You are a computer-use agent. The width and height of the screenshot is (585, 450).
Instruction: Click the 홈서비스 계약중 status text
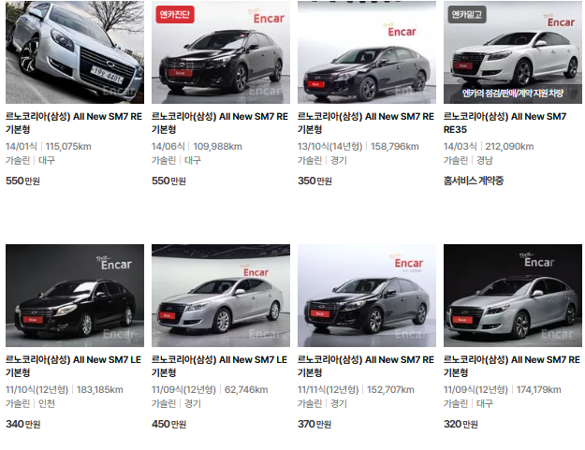(474, 181)
